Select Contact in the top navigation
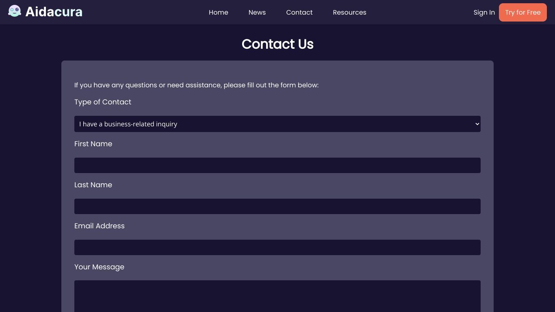 click(299, 12)
